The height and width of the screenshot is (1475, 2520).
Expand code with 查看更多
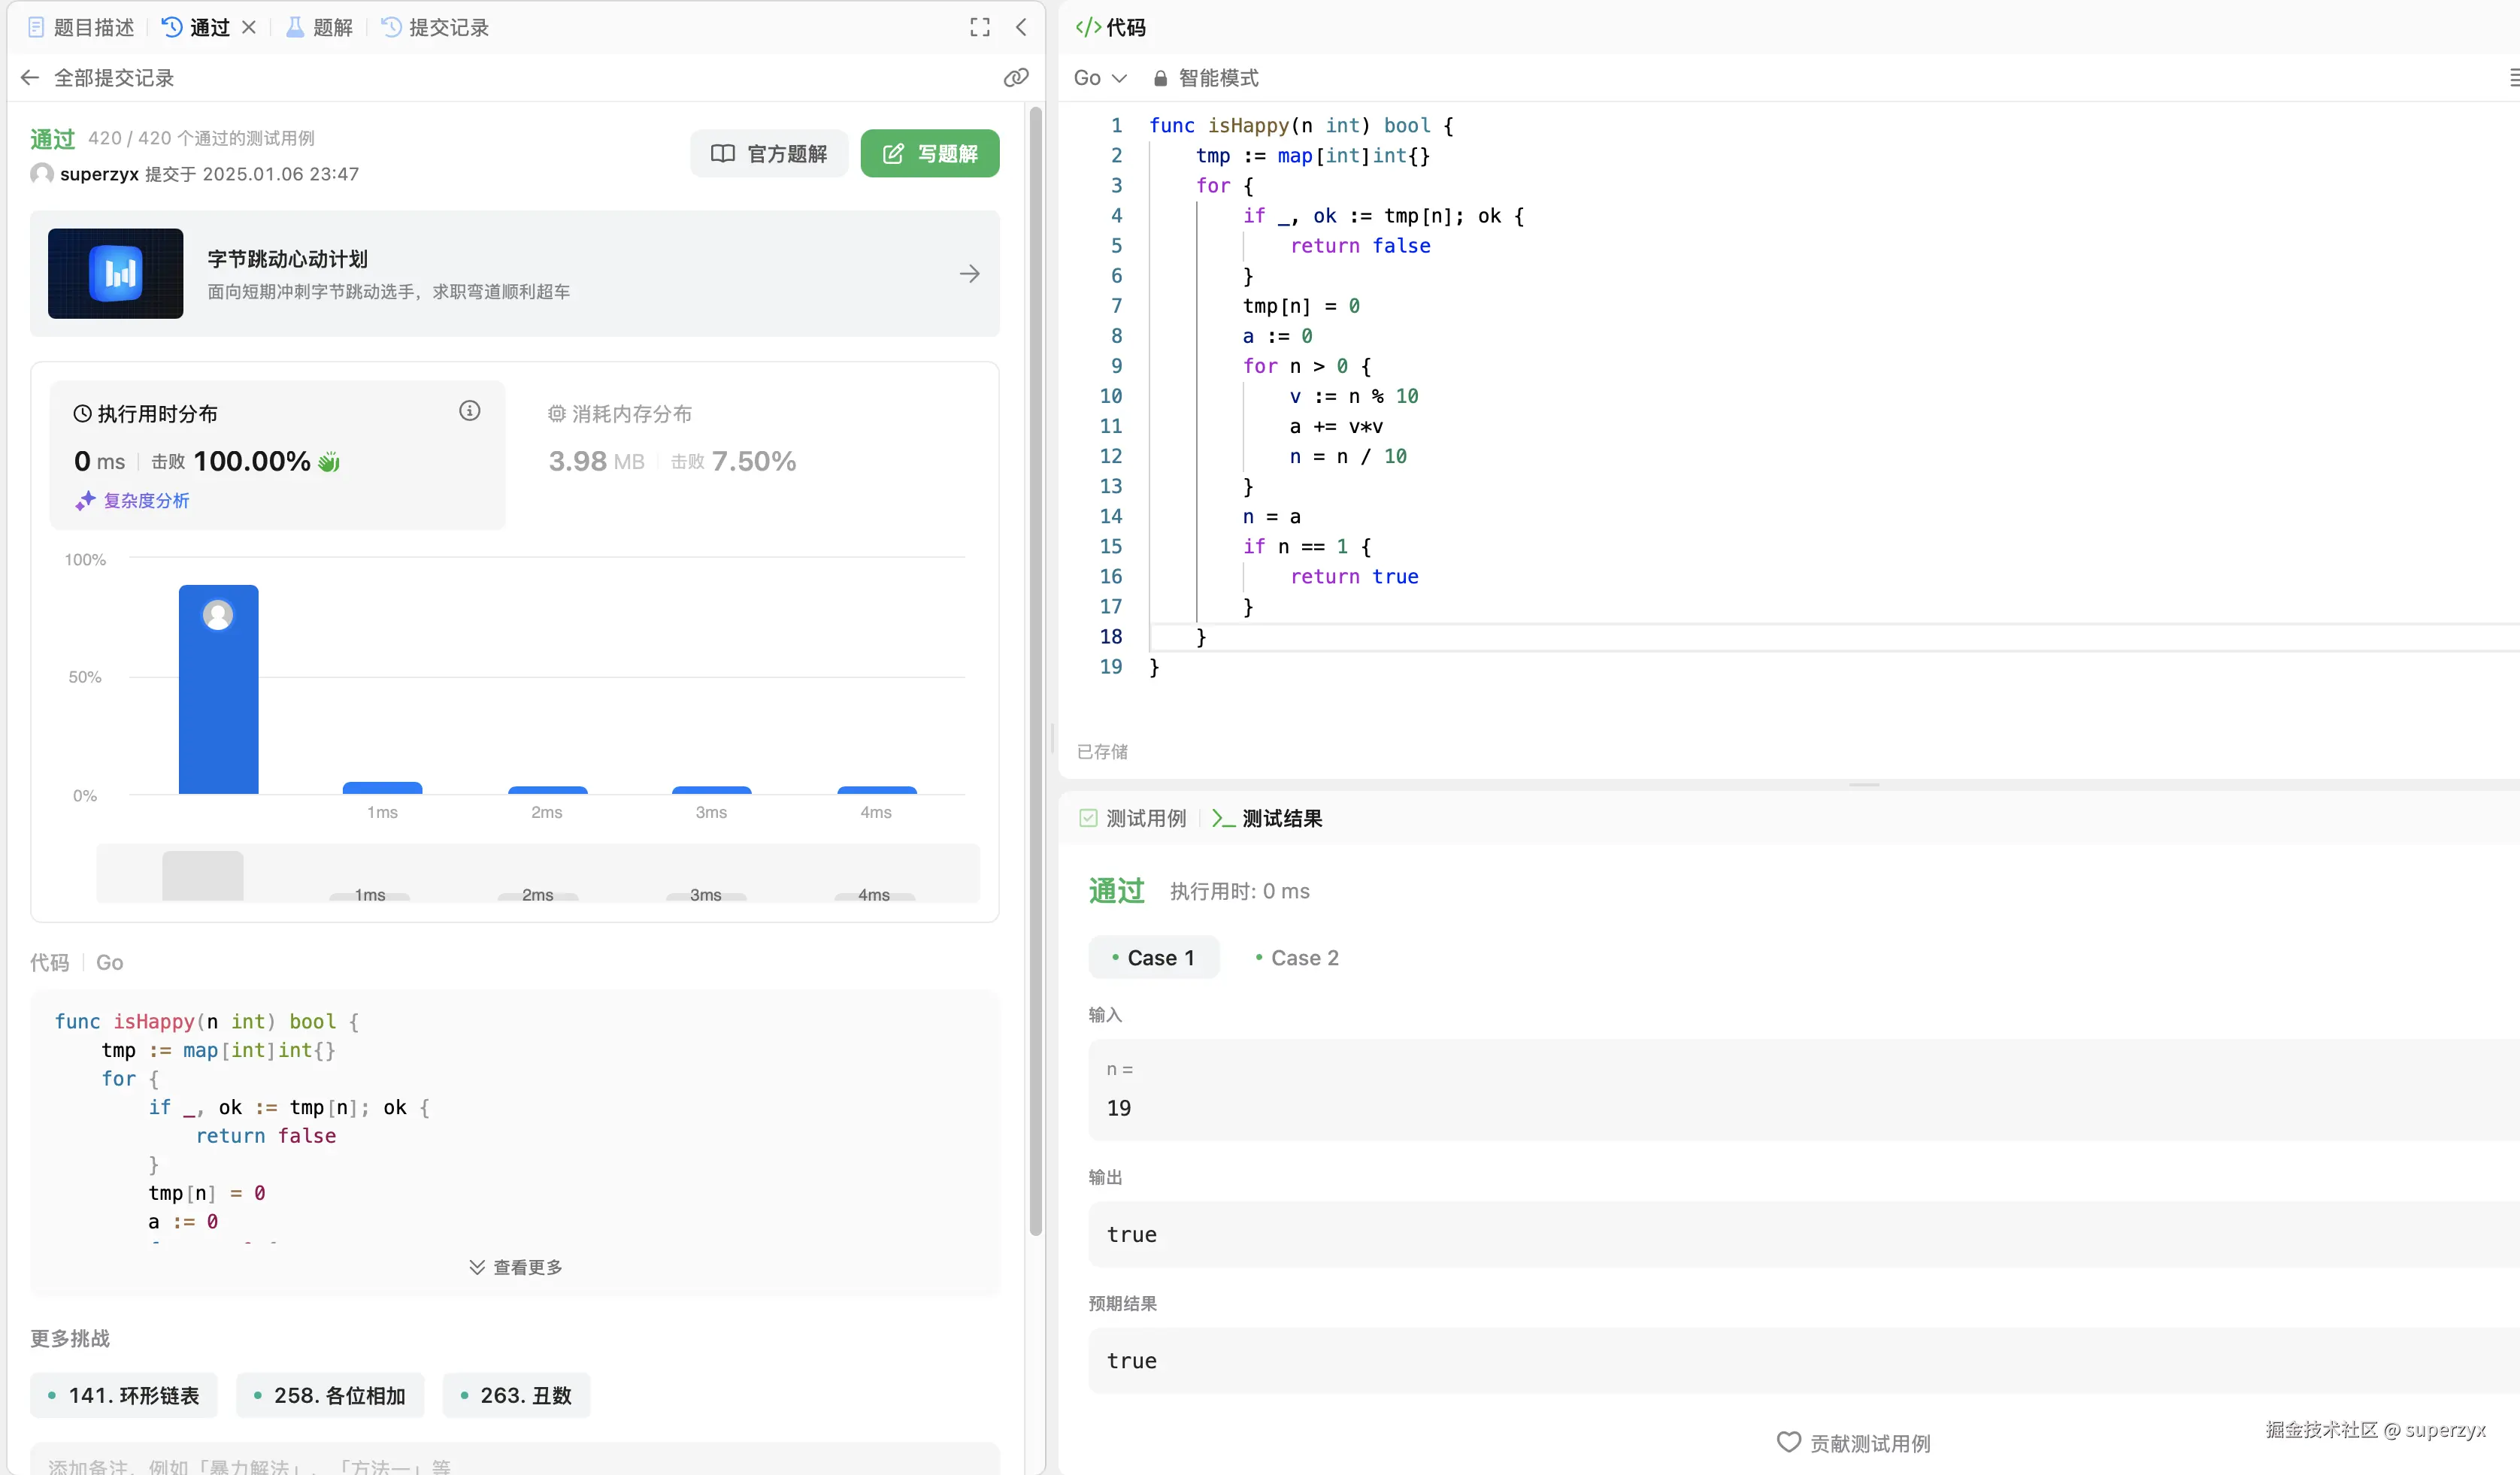[x=516, y=1267]
